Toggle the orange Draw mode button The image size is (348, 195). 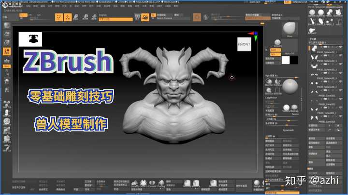click(x=68, y=17)
